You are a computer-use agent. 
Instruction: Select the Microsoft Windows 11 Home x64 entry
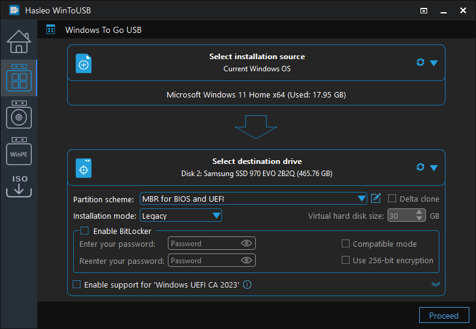[x=256, y=94]
